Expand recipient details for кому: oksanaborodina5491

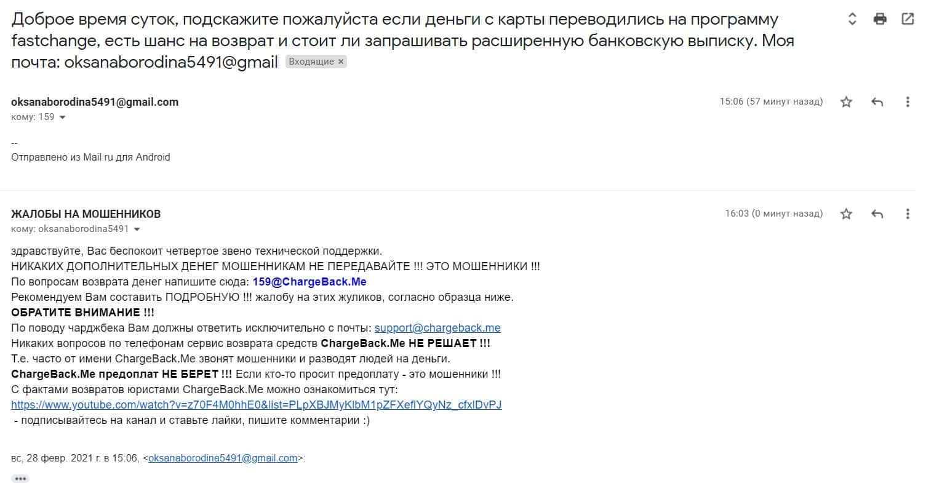137,230
